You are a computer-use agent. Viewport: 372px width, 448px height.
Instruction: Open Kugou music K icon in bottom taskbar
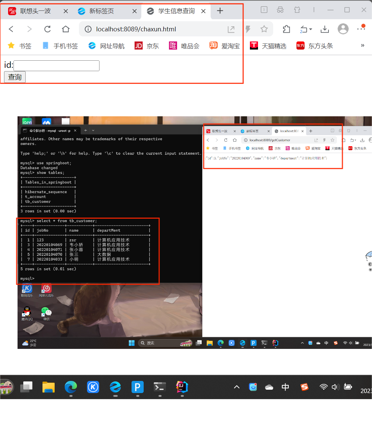(x=93, y=387)
